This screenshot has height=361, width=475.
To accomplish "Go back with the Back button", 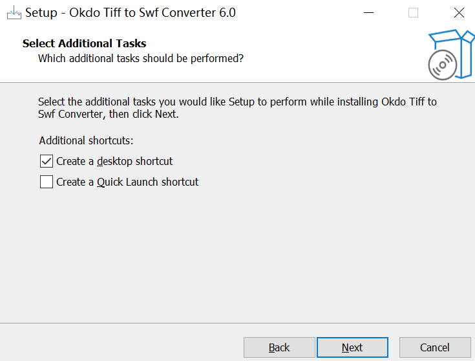I will pos(279,347).
